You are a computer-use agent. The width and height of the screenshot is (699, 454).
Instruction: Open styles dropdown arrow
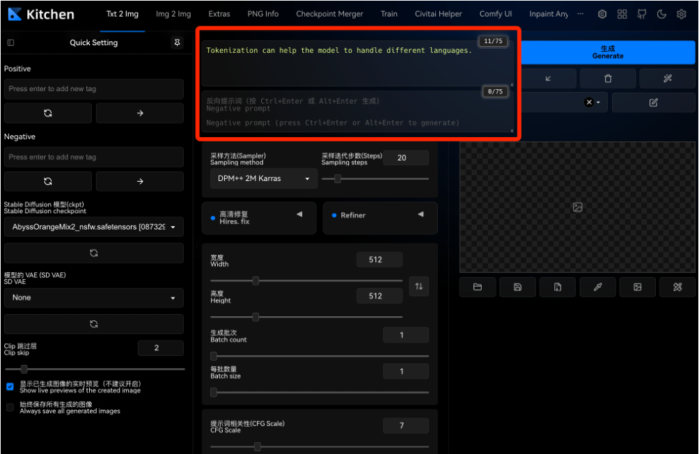(x=598, y=102)
